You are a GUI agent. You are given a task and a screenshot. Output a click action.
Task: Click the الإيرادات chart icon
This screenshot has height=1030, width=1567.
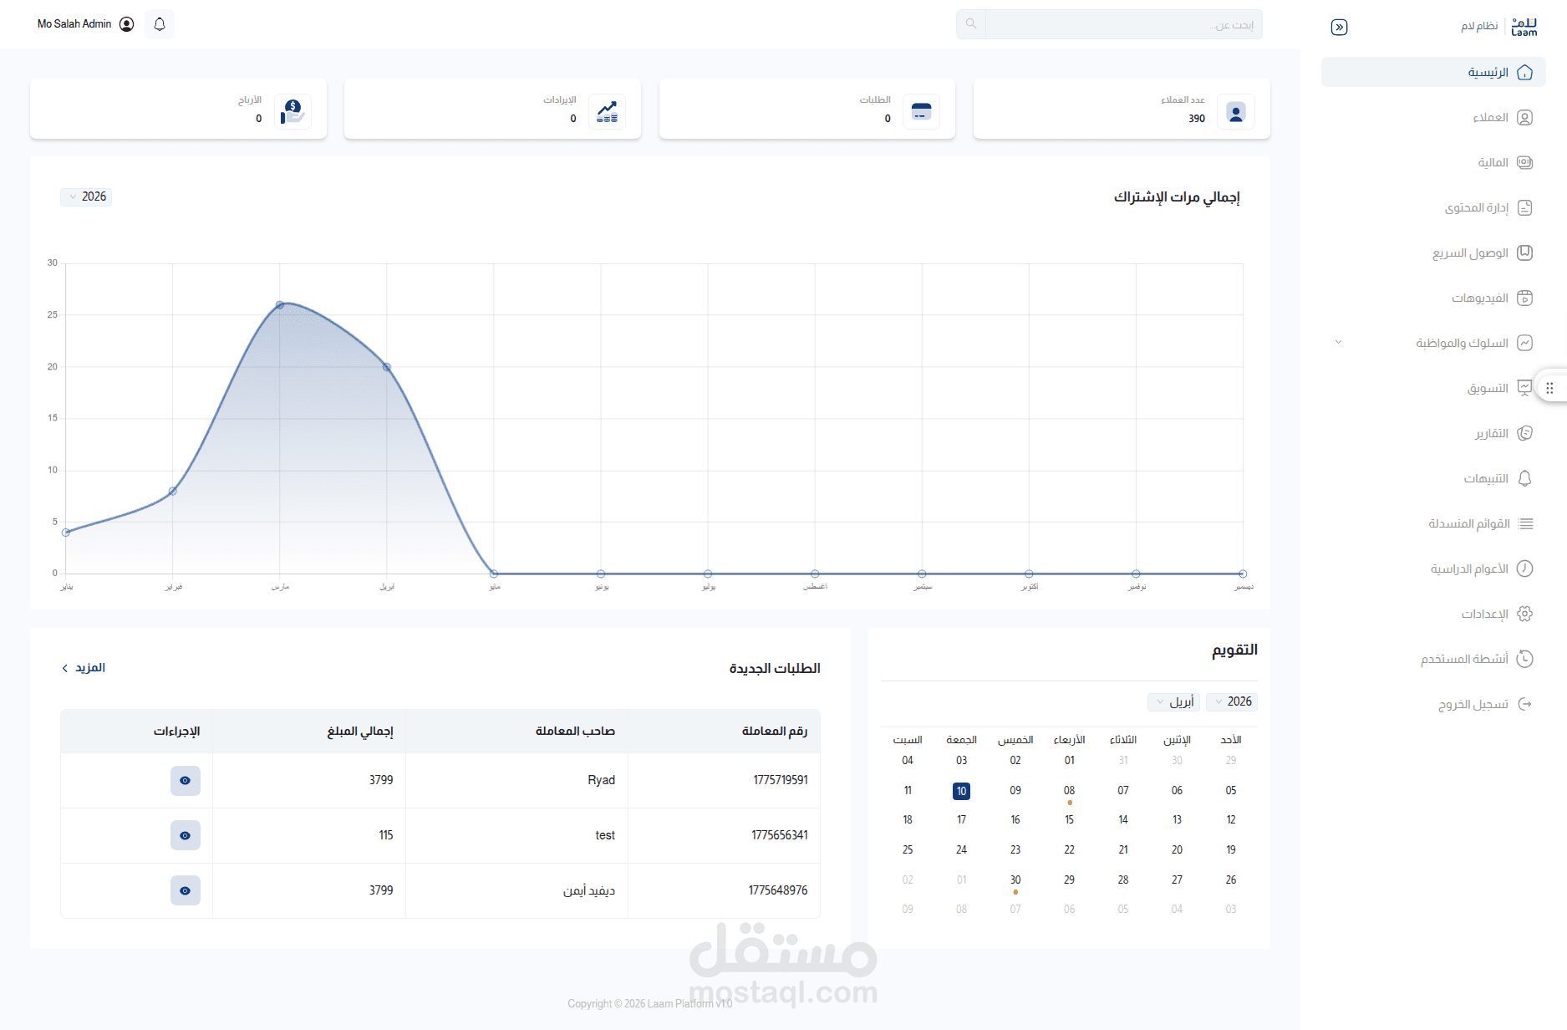click(x=607, y=111)
